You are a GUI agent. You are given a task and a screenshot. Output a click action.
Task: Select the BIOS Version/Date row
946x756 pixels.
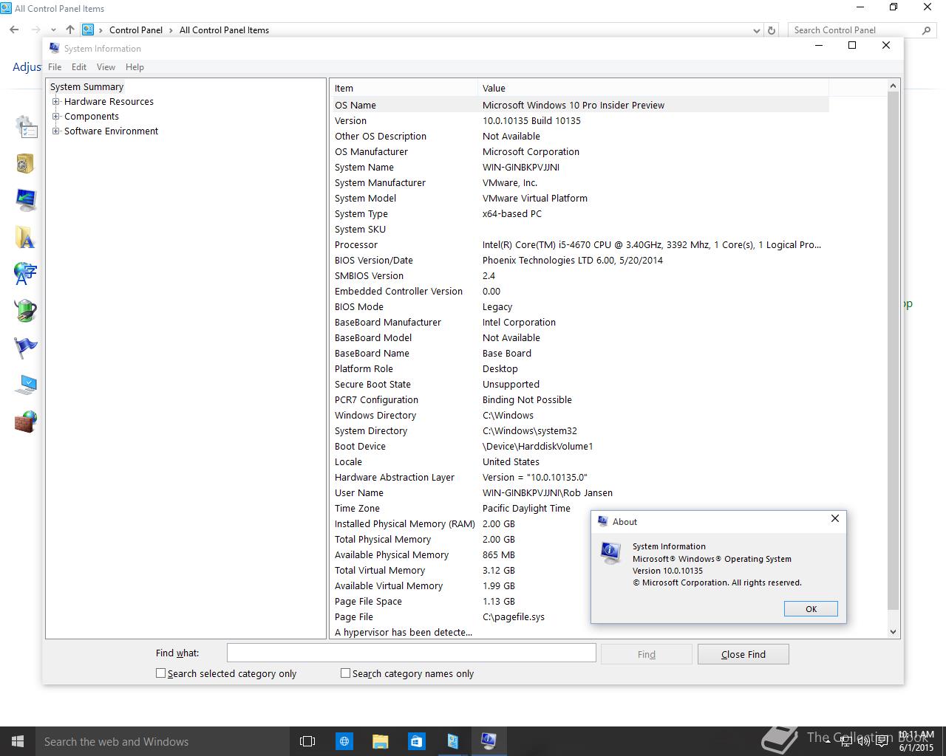580,260
